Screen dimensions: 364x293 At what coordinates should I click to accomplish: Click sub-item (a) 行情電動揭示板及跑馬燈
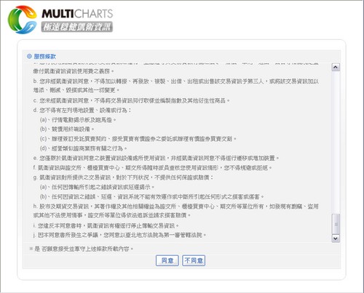pyautogui.click(x=78, y=120)
